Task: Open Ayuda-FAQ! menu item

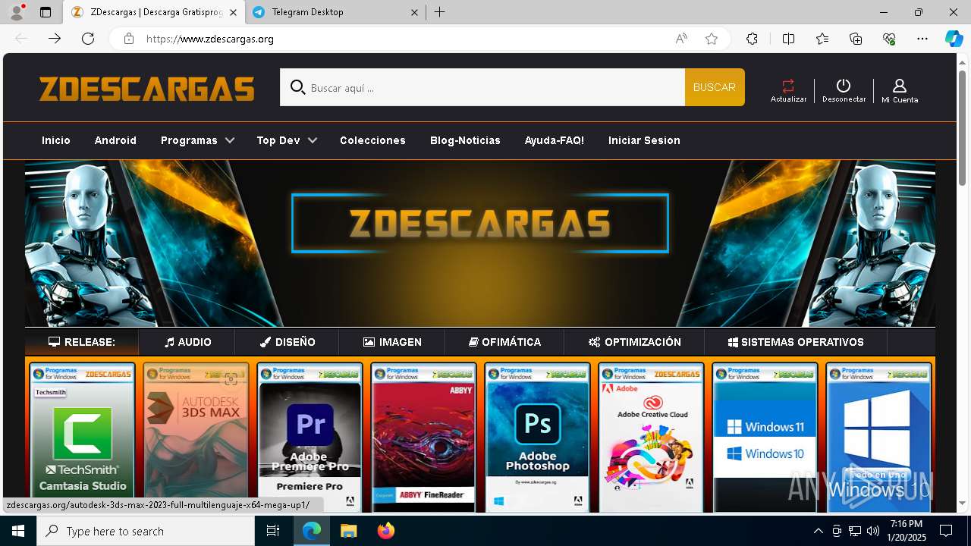Action: (555, 140)
